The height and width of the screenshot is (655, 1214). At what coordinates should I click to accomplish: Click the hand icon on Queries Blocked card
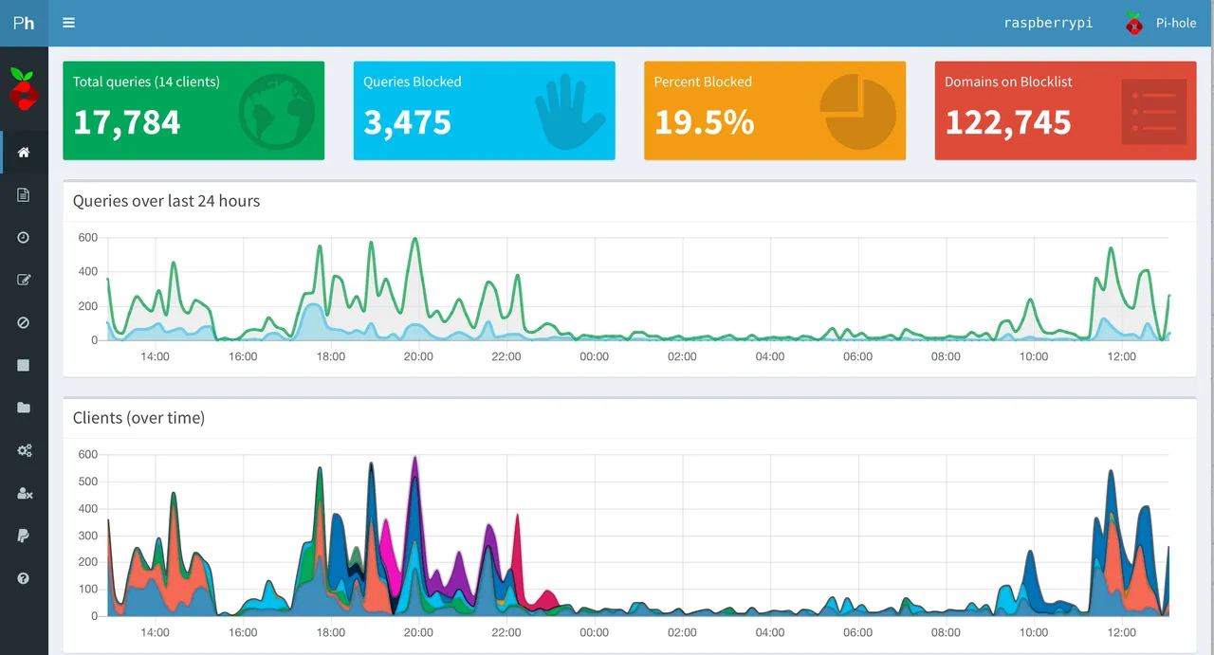tap(569, 113)
